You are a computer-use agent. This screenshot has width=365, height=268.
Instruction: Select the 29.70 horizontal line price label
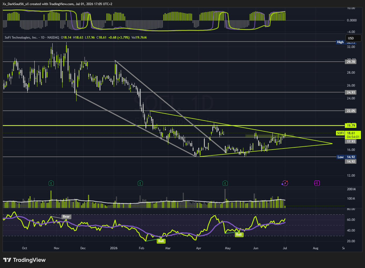pyautogui.click(x=351, y=62)
